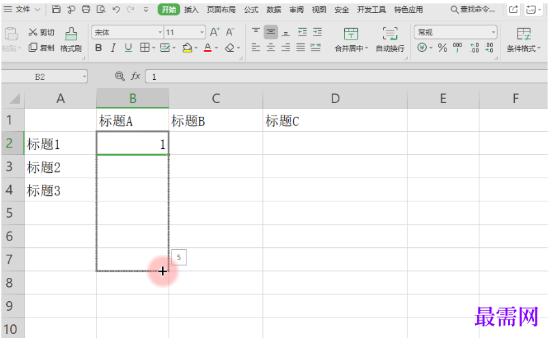Open the 视图 tab
This screenshot has width=551, height=338.
pyautogui.click(x=319, y=10)
